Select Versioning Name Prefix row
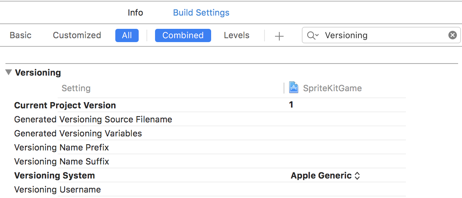Viewport: 462px width, 198px height. click(x=210, y=147)
